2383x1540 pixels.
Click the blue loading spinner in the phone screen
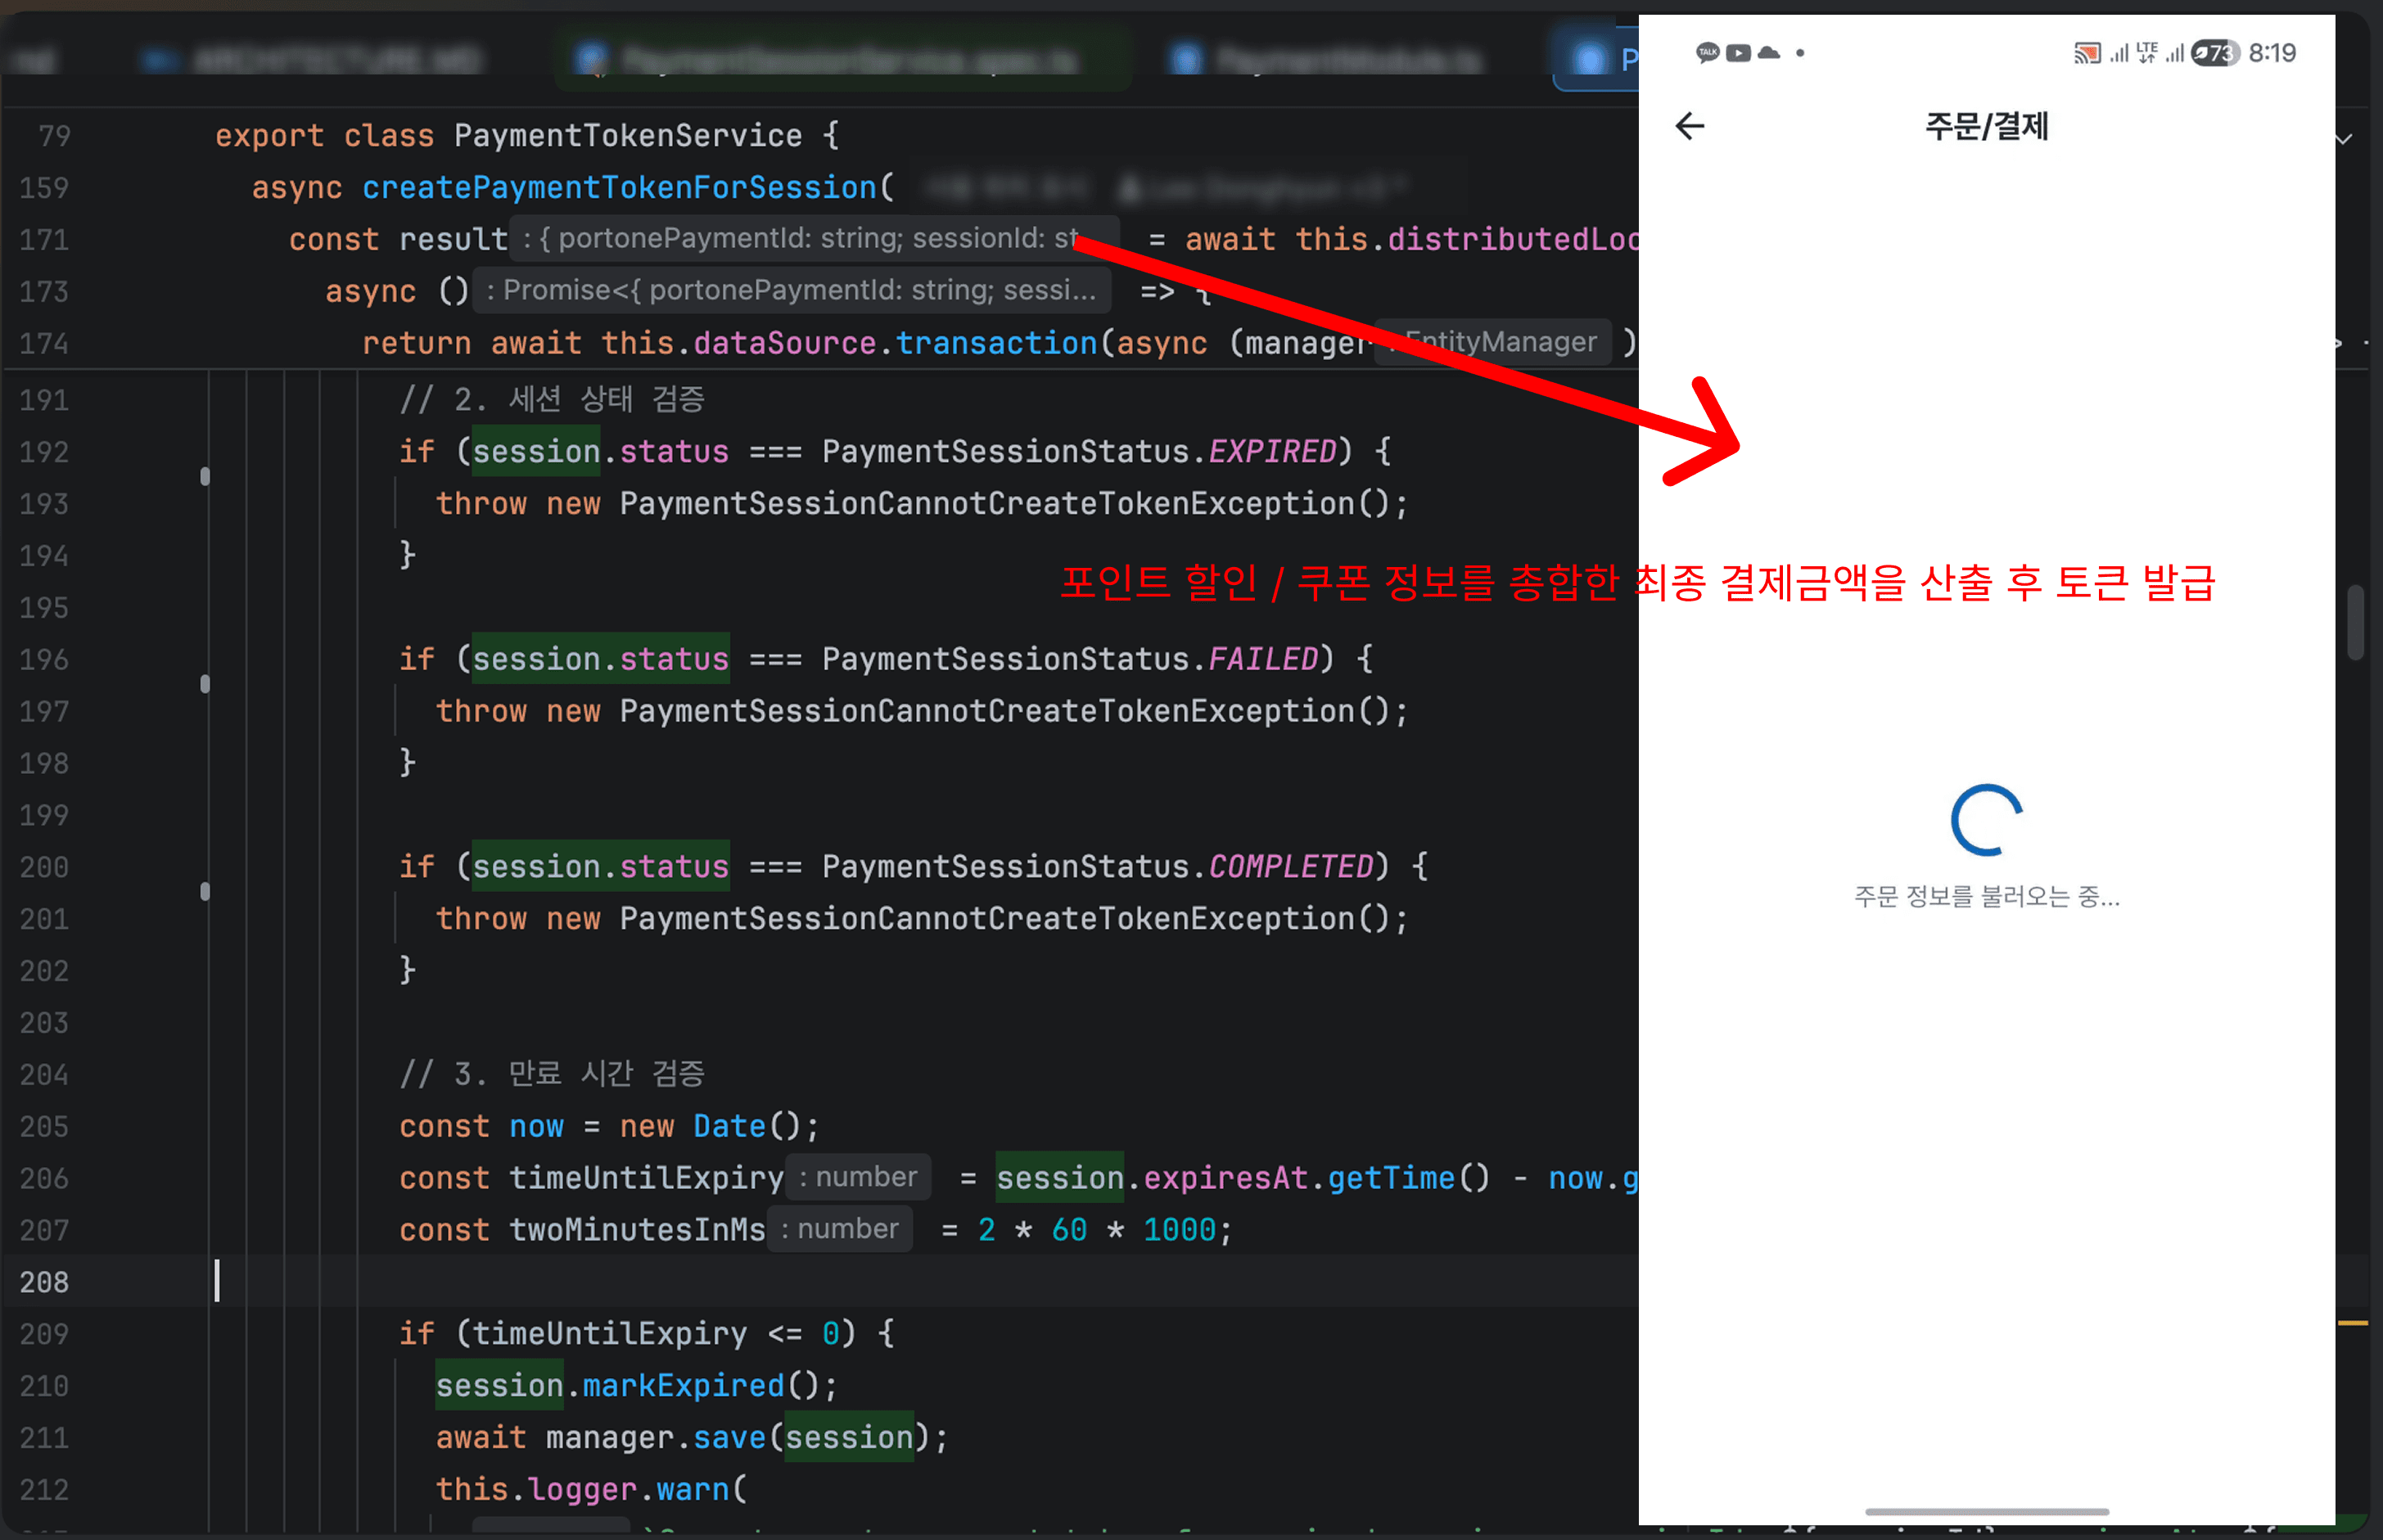(1986, 820)
